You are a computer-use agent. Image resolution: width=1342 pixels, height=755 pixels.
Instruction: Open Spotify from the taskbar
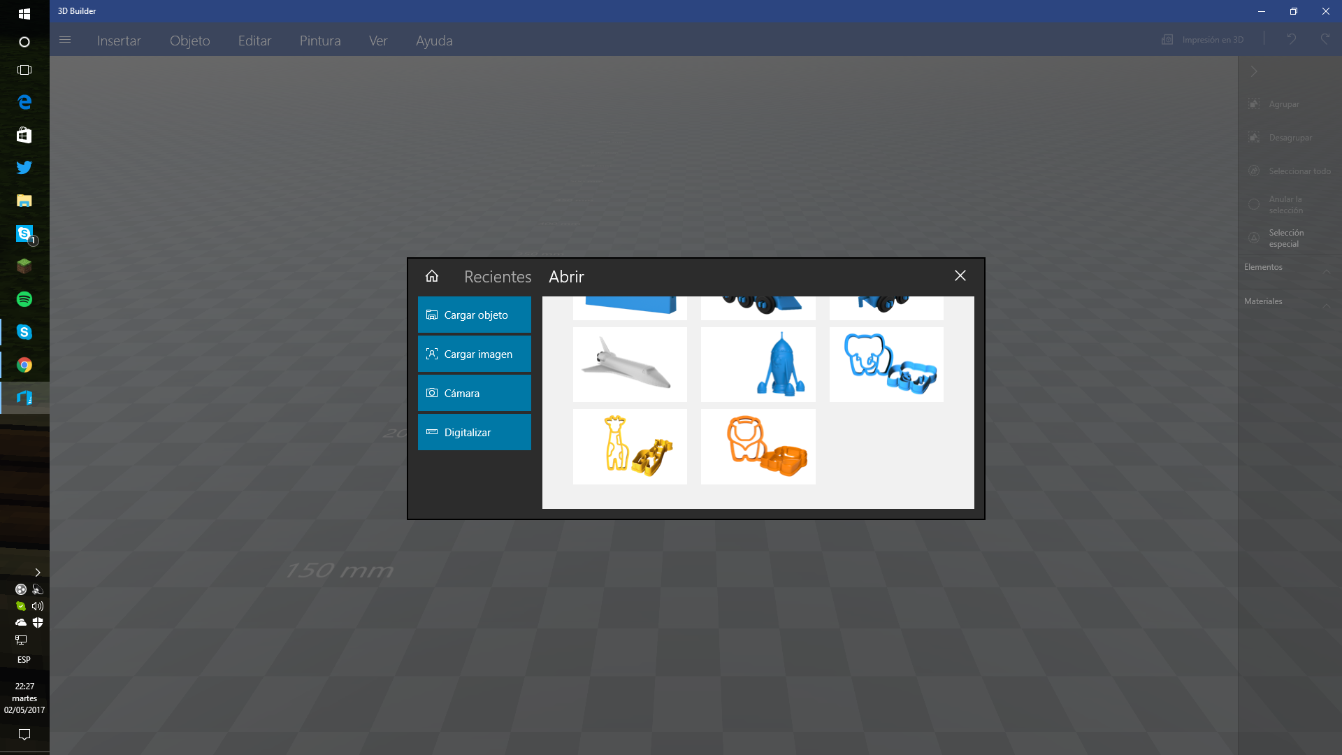24,299
